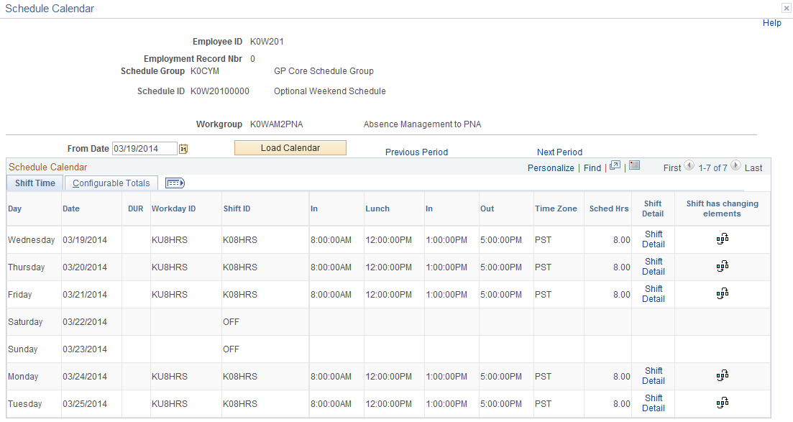Image resolution: width=793 pixels, height=422 pixels.
Task: Click the 1-7 of 7 row counter
Action: click(x=712, y=168)
